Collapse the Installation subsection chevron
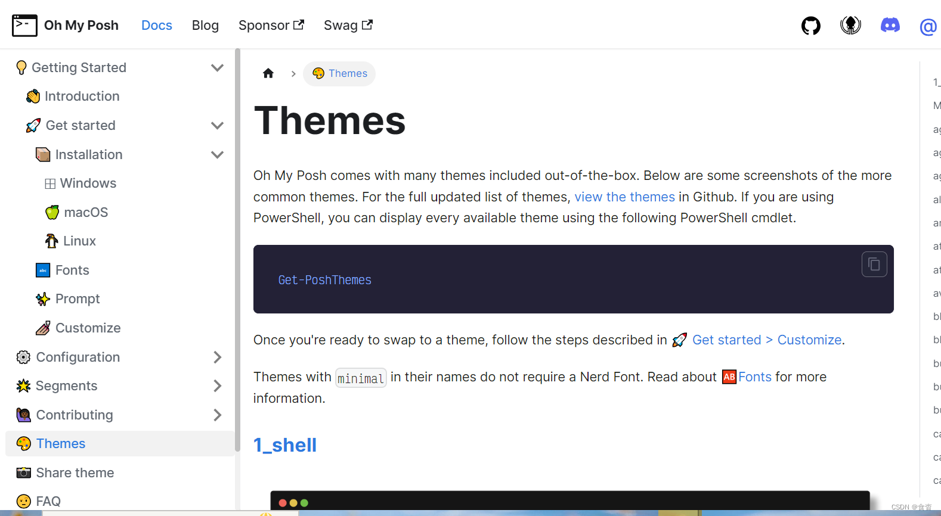 [217, 154]
